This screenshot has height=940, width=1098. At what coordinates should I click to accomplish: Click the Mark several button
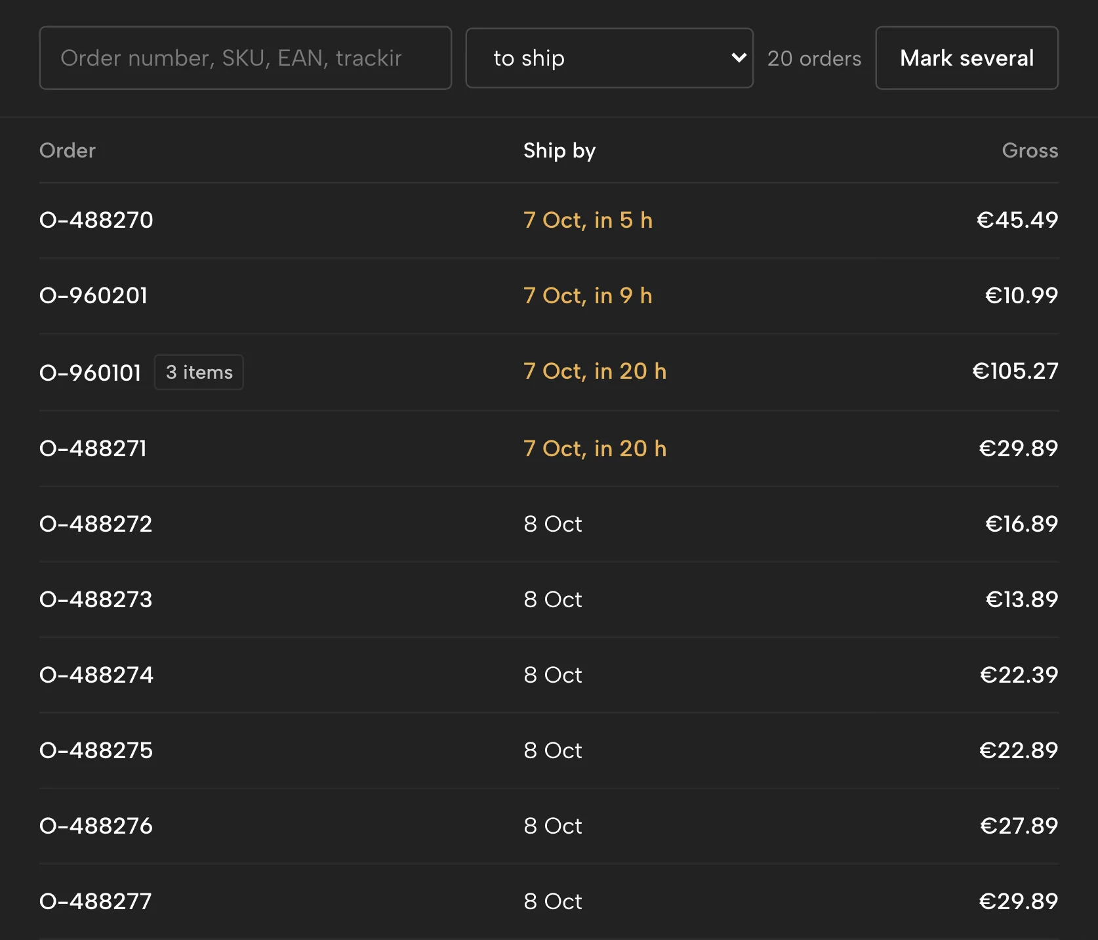click(967, 58)
